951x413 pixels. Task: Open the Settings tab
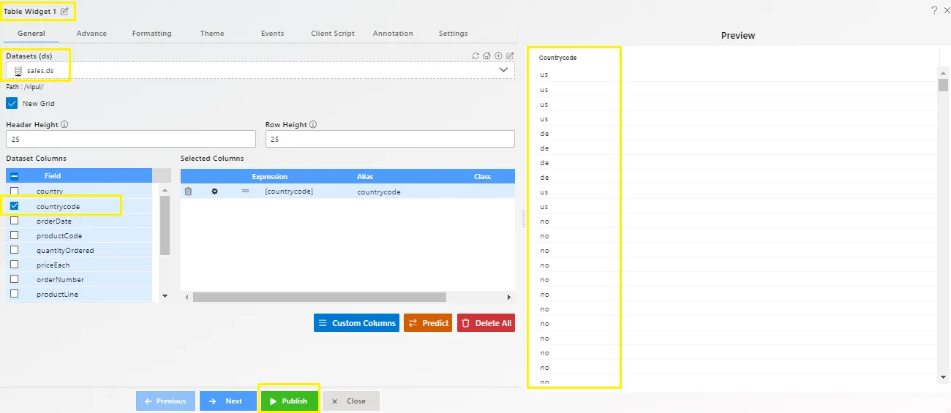(x=453, y=34)
